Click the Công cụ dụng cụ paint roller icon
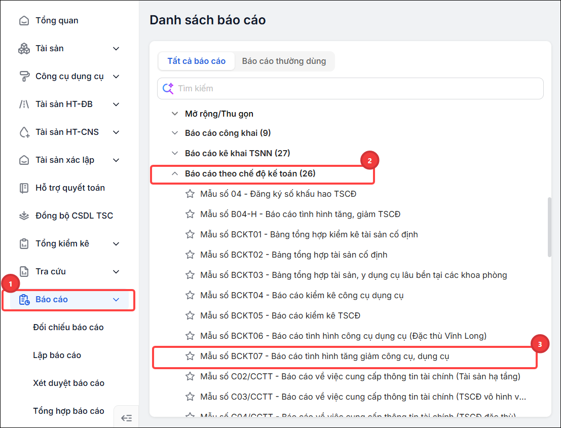 pyautogui.click(x=24, y=76)
